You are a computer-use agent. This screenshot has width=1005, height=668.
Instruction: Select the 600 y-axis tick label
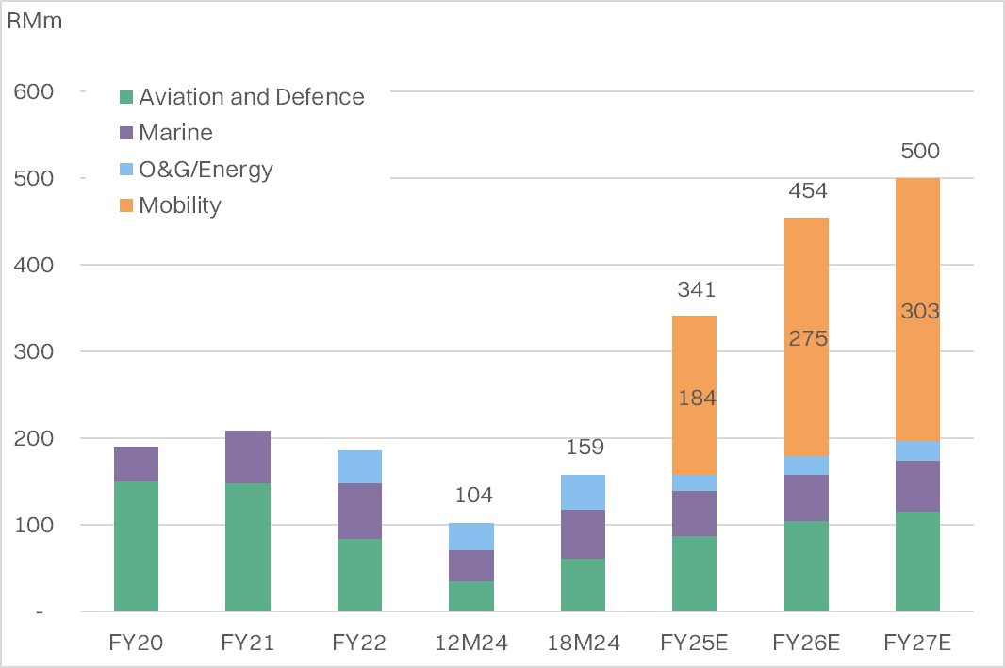(x=34, y=91)
